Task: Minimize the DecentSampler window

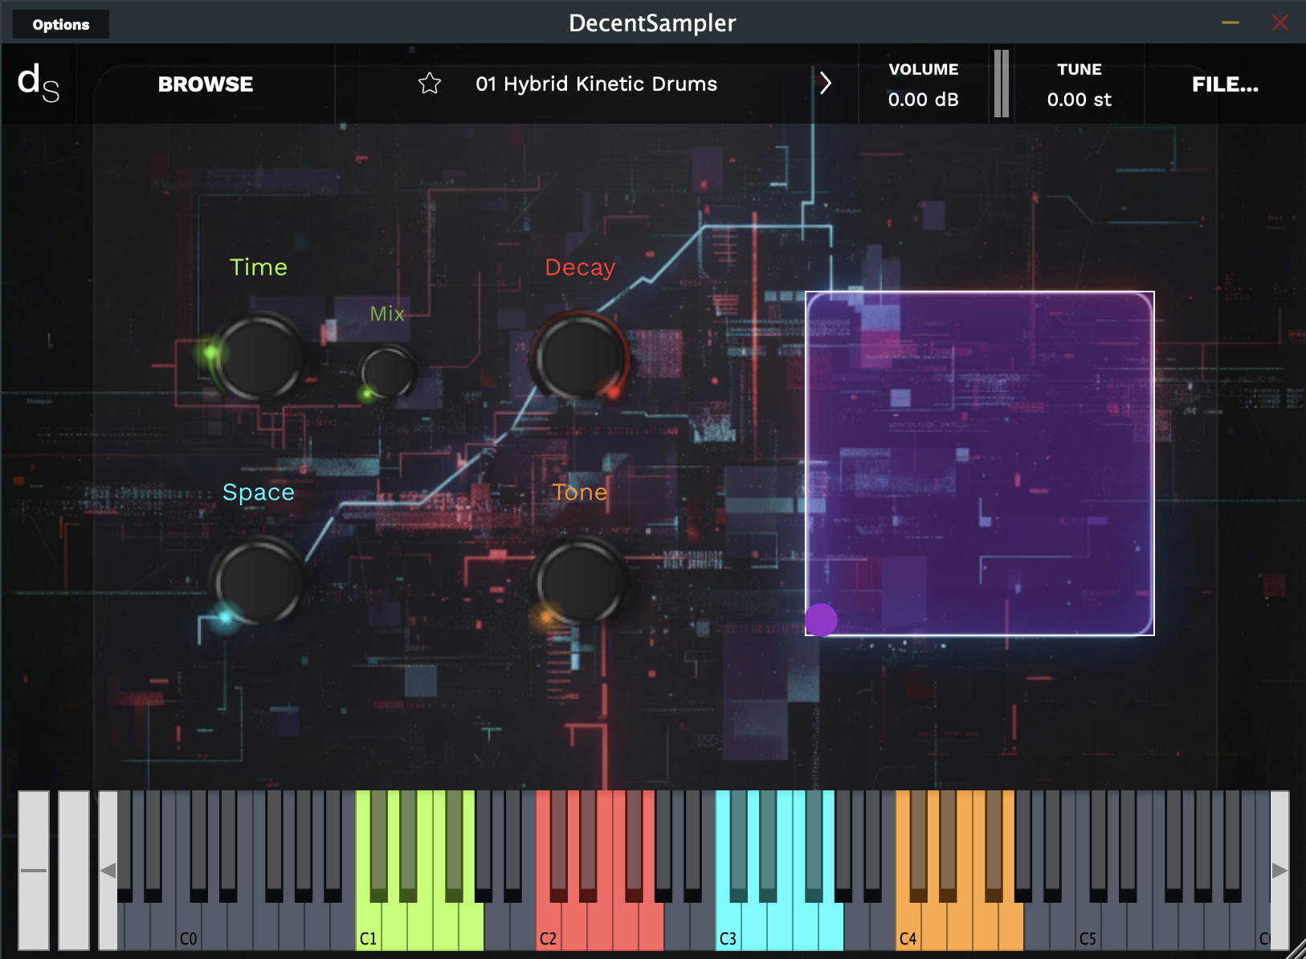Action: 1230,22
